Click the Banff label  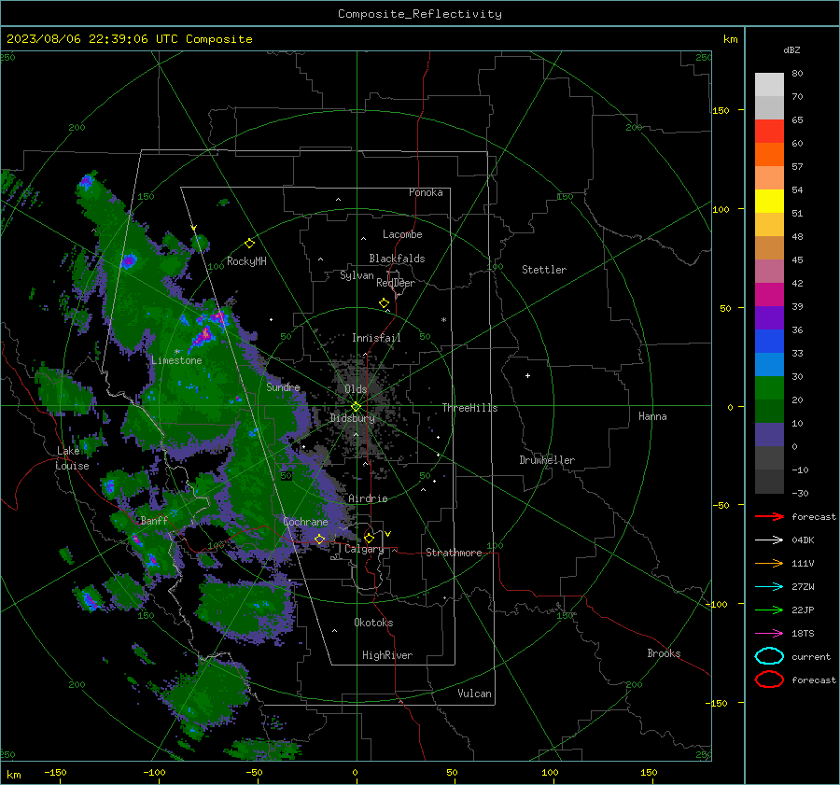point(154,521)
